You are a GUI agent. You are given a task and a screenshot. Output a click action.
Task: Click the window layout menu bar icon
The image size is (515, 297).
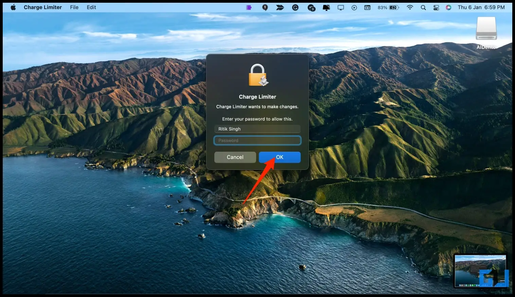point(367,7)
